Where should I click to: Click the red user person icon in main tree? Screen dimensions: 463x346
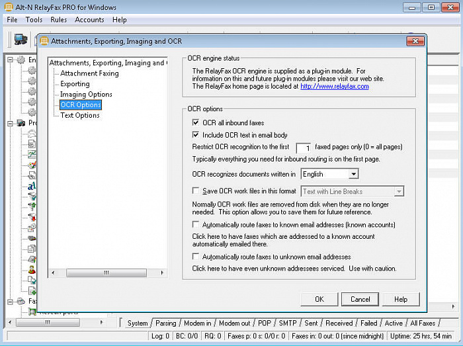tap(32, 269)
